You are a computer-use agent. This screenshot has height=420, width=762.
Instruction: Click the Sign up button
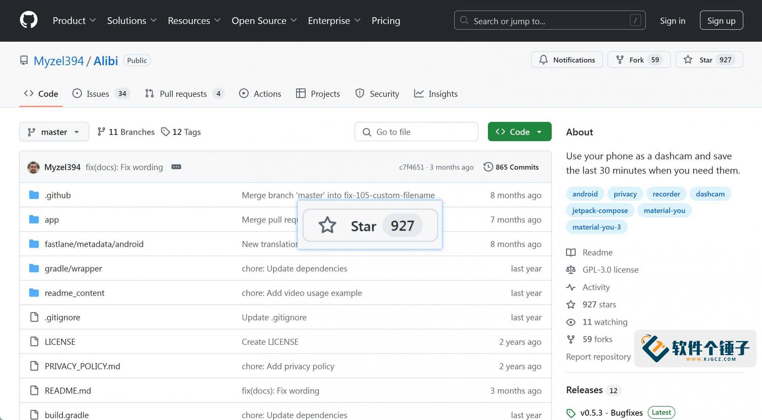pyautogui.click(x=721, y=20)
